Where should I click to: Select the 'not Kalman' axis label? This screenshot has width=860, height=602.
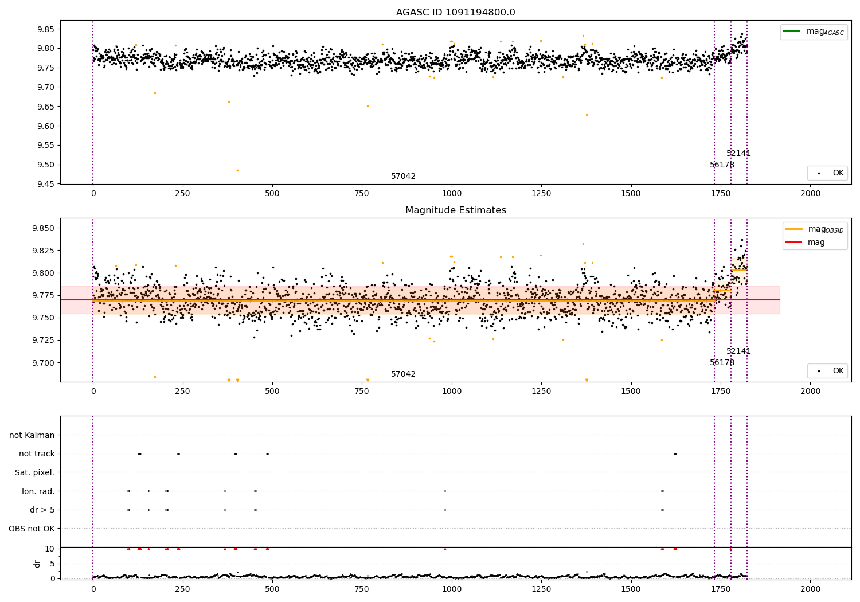click(x=32, y=435)
